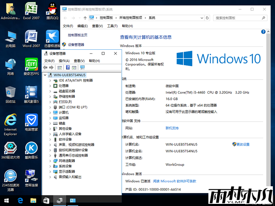The width and height of the screenshot is (275, 206).
Task: Open the 操作(A) menu in Device Manager
Action: pos(64,61)
